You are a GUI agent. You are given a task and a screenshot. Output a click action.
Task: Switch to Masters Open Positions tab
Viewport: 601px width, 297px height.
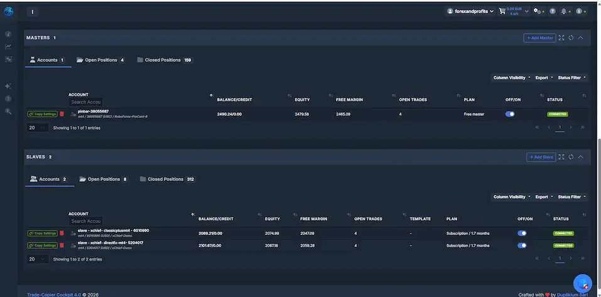coord(101,60)
